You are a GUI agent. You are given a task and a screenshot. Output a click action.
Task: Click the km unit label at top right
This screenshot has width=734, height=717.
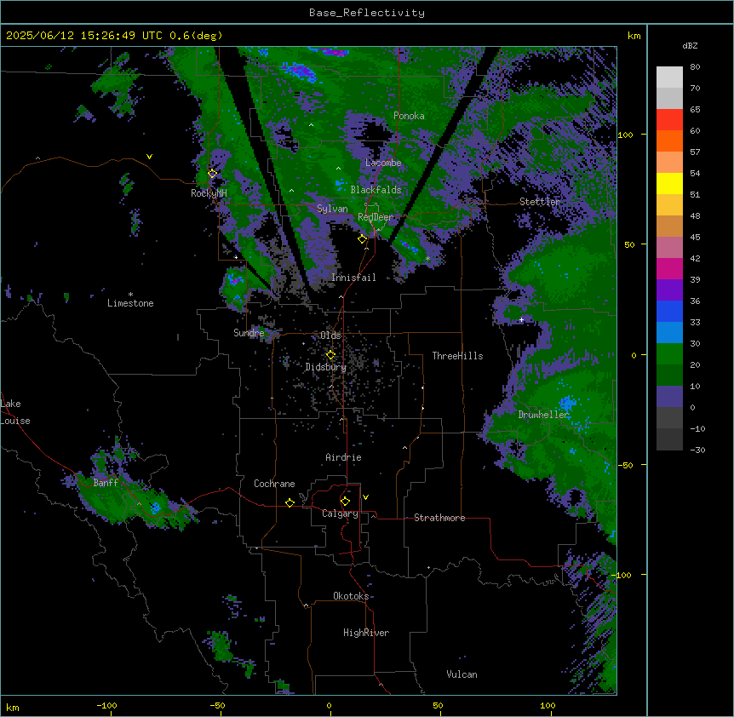pyautogui.click(x=634, y=36)
